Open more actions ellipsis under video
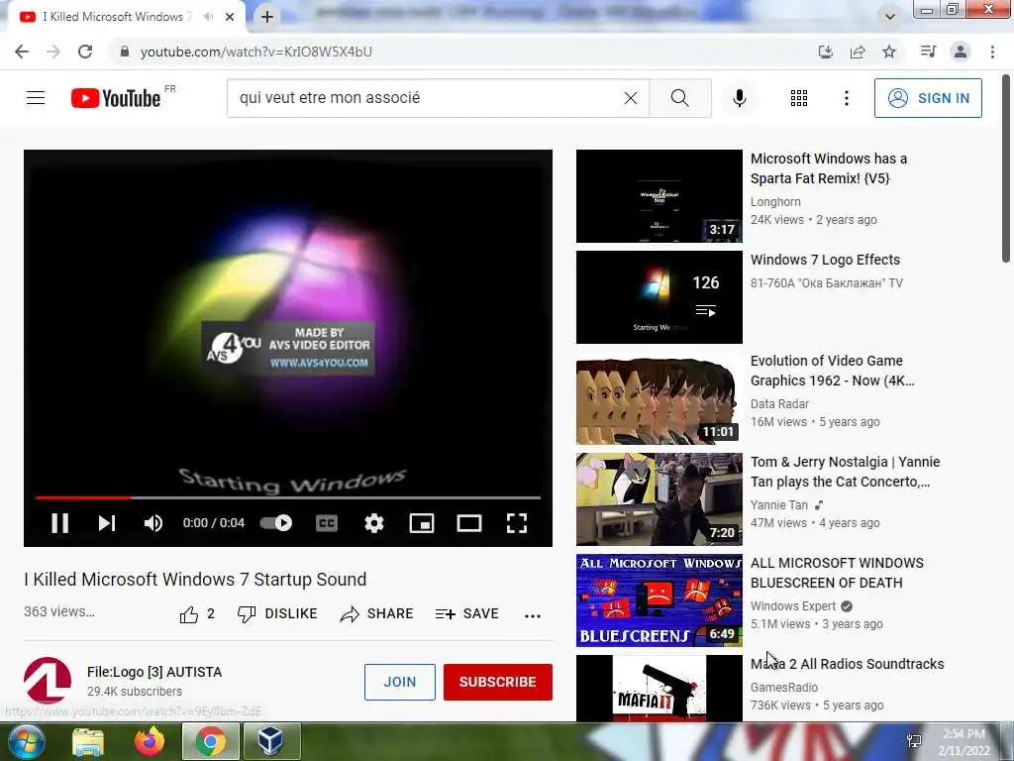1014x761 pixels. pos(533,615)
